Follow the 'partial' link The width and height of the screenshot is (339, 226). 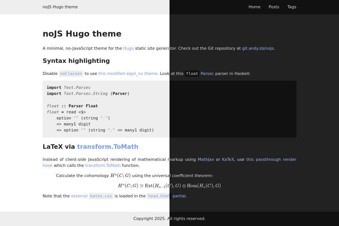pos(179,196)
